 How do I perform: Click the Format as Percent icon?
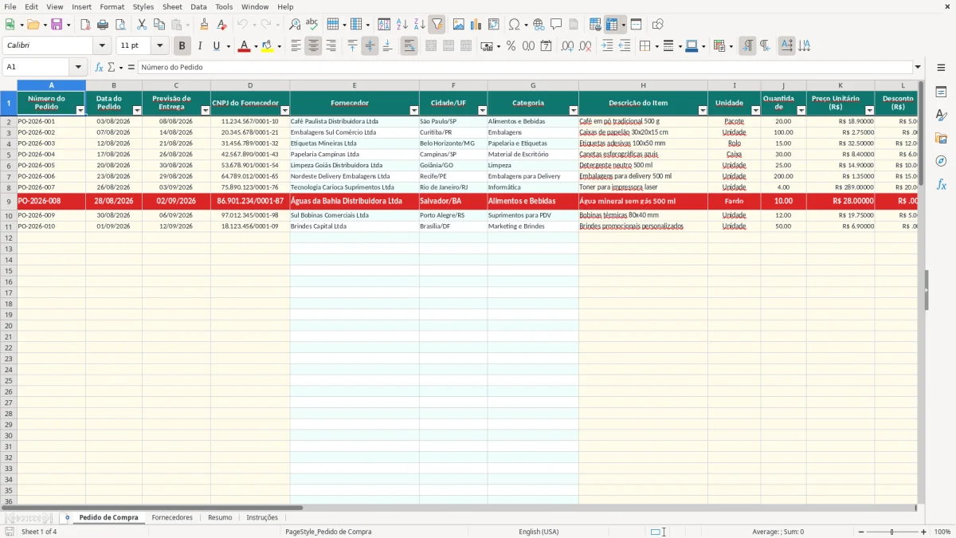tap(511, 46)
